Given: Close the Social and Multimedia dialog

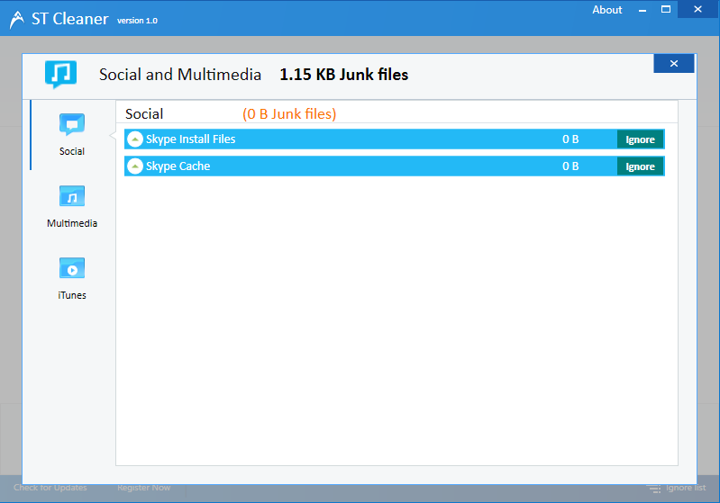Looking at the screenshot, I should point(673,63).
